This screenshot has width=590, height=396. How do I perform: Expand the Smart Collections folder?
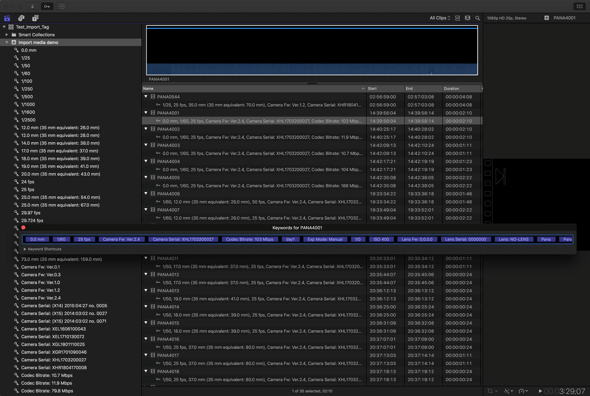7,34
